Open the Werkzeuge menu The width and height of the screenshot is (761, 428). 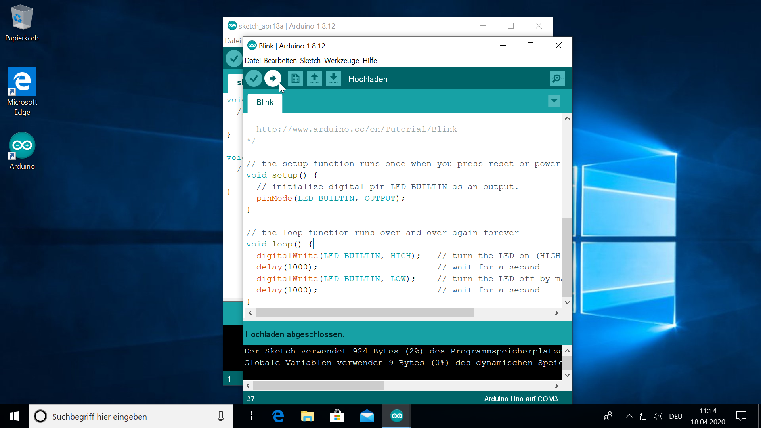click(x=342, y=61)
